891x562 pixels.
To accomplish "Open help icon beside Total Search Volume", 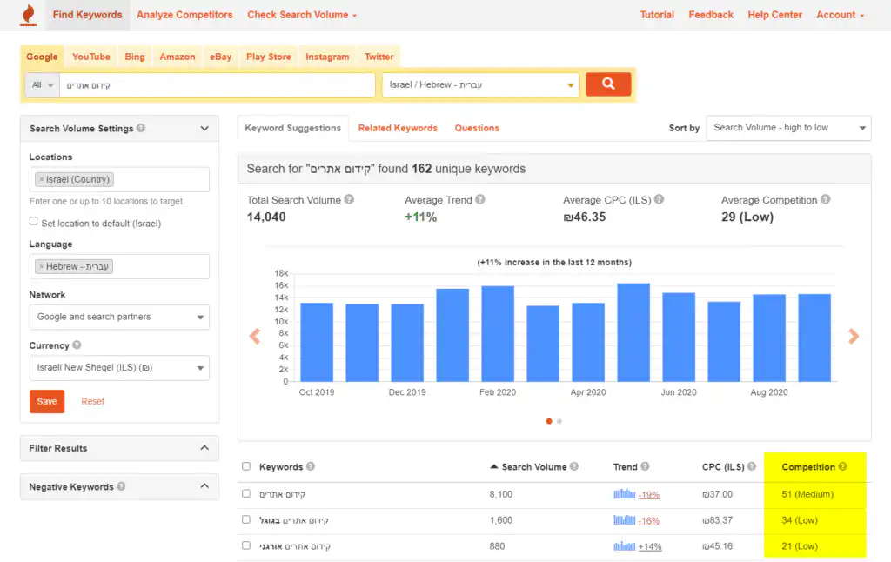I will click(x=349, y=200).
